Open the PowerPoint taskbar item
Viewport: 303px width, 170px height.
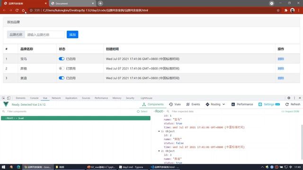point(101,167)
